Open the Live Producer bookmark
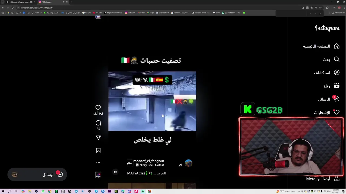Viewport: 346px width, 194px height. pyautogui.click(x=162, y=13)
